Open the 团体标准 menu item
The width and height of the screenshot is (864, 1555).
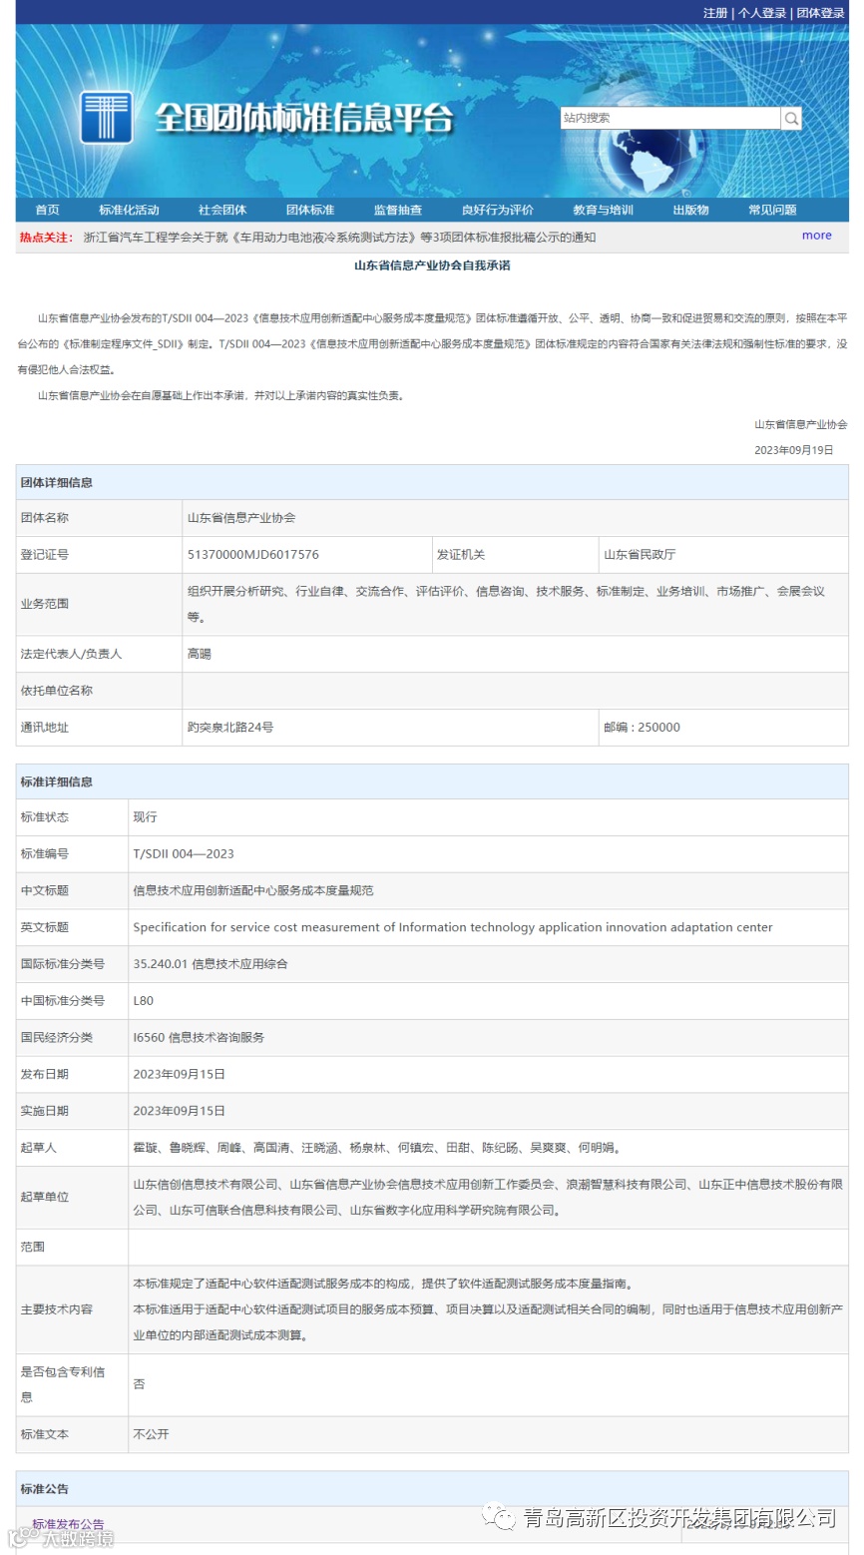(x=310, y=210)
